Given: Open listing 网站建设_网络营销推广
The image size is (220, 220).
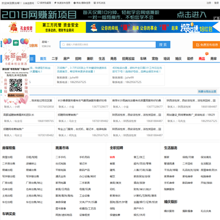Looking at the screenshot, I should click(x=191, y=115).
